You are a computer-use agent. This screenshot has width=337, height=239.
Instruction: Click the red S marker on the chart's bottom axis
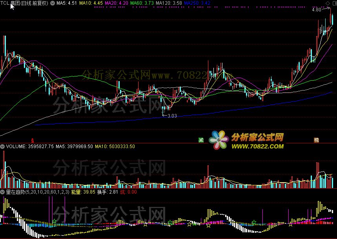click(x=33, y=141)
